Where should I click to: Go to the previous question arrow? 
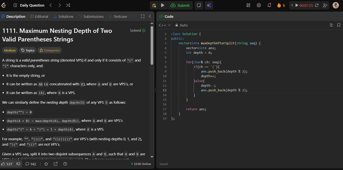tap(51, 5)
